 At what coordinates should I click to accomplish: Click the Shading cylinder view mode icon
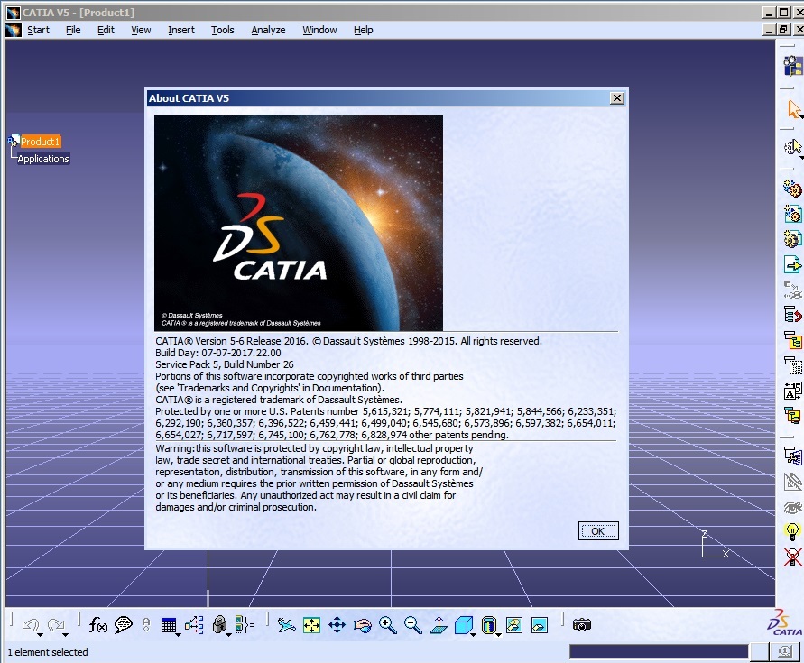[489, 625]
